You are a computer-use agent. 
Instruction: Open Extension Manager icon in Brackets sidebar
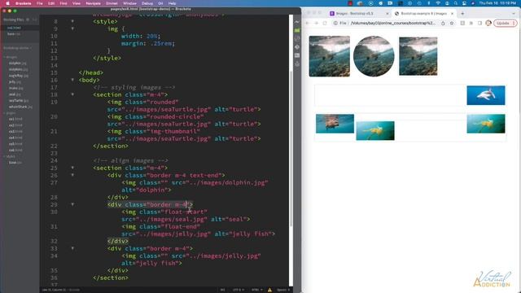296,30
